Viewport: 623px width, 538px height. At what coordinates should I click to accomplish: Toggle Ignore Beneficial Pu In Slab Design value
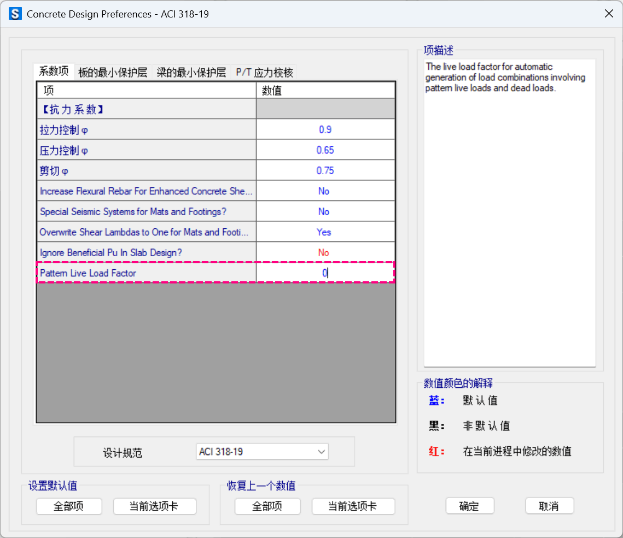coord(325,252)
